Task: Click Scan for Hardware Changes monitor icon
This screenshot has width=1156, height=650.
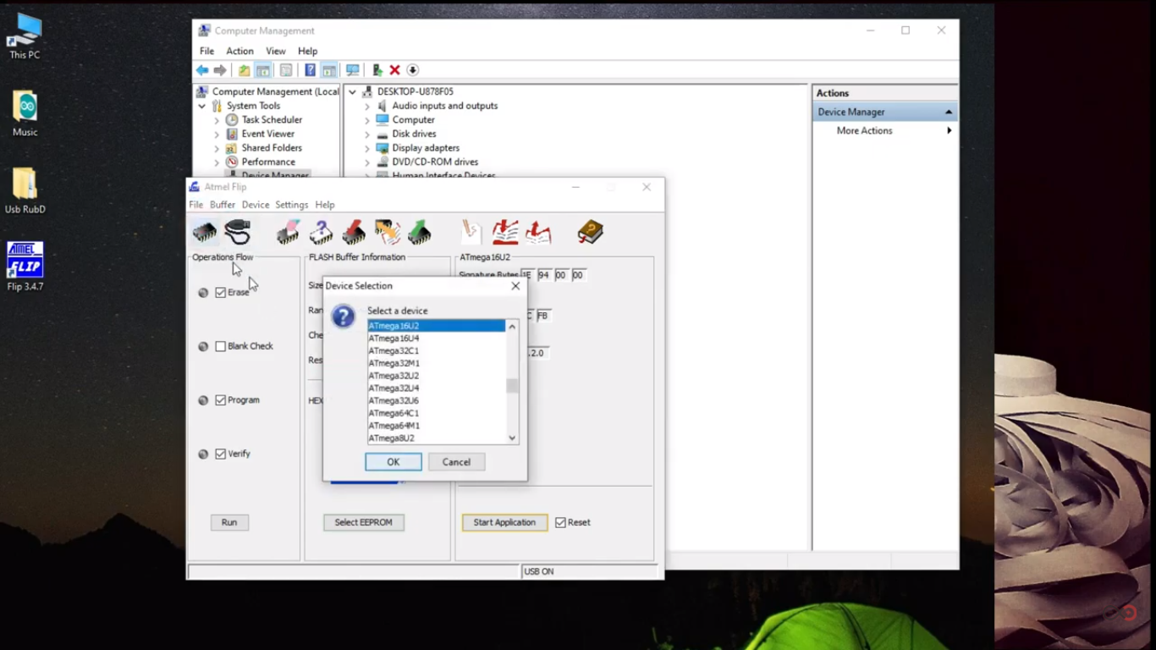Action: tap(353, 70)
